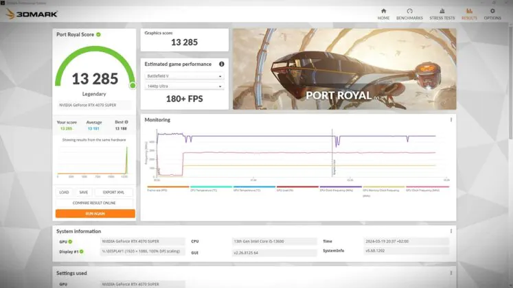Toggle GPU Load legend series
This screenshot has width=513, height=288.
(297, 189)
